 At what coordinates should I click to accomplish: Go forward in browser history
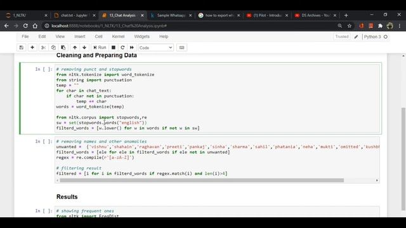[x=16, y=26]
